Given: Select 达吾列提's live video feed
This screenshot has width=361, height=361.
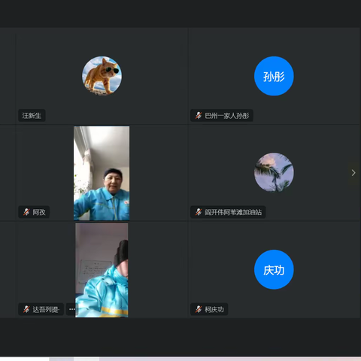Looking at the screenshot, I should click(x=102, y=270).
